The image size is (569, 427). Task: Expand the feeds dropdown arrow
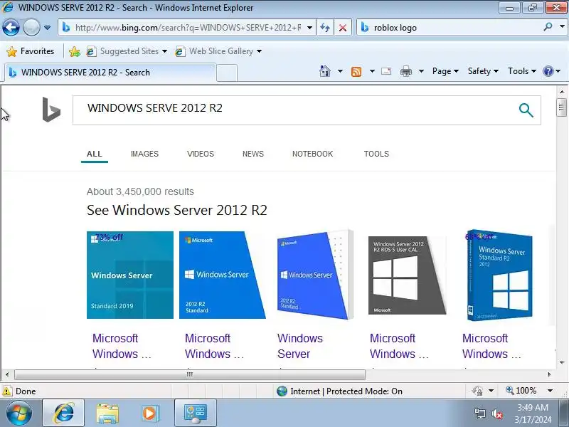click(372, 71)
